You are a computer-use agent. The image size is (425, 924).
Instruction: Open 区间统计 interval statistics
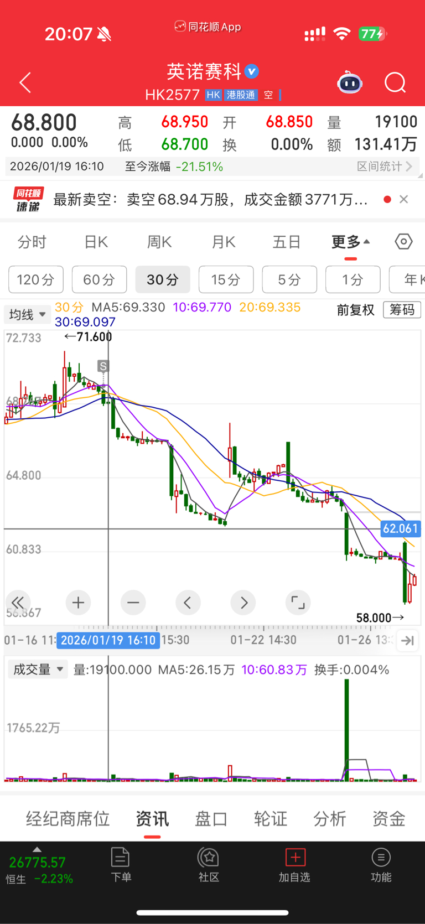(x=385, y=167)
